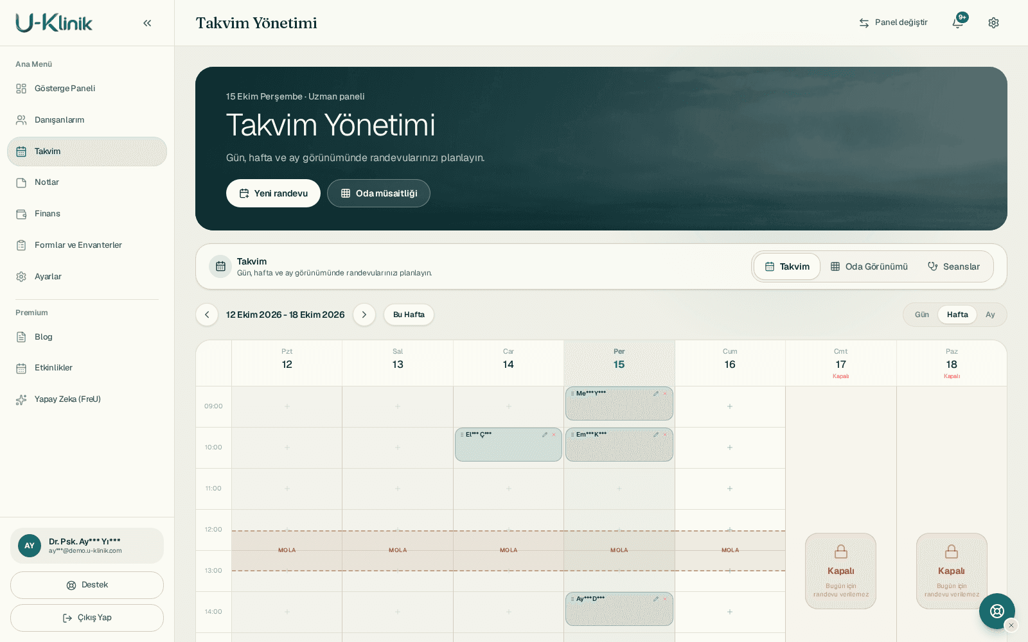
Task: Open the Destek support button
Action: [x=87, y=585]
